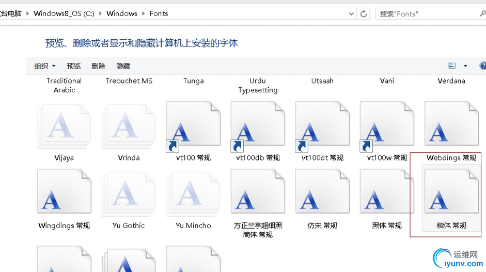Screen dimensions: 486x272
Task: Select the Tunga font label
Action: (193, 81)
